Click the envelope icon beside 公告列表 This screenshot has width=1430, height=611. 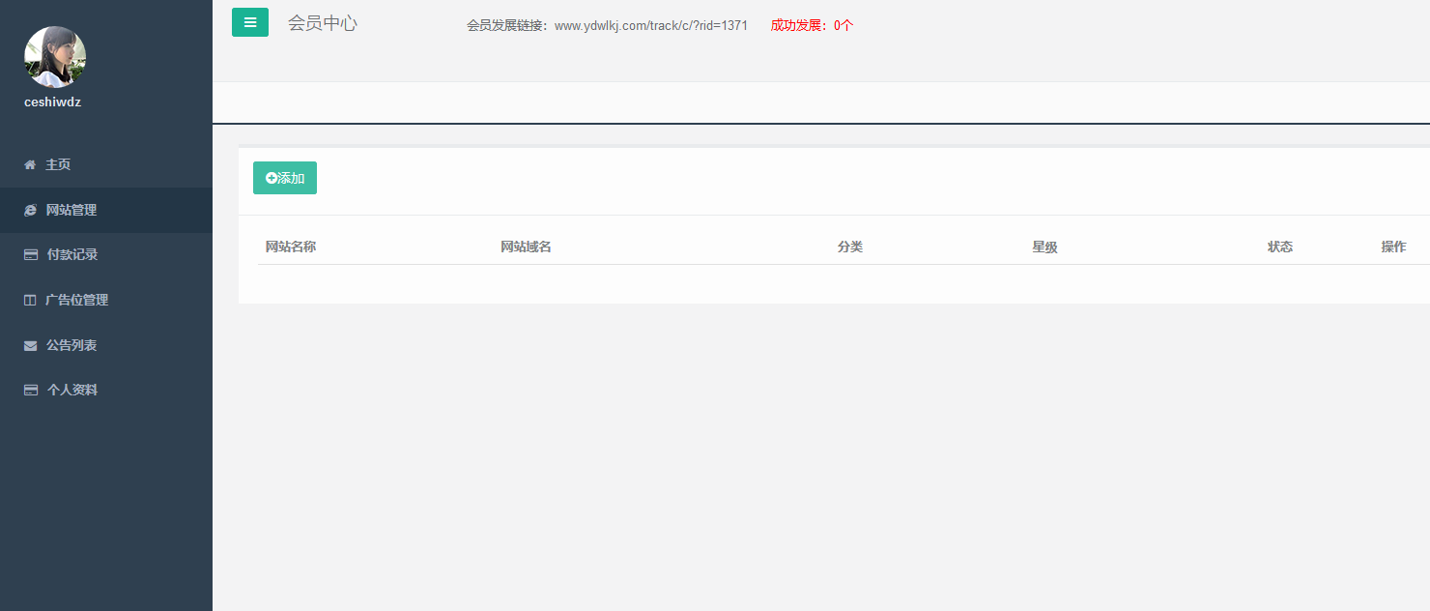coord(30,345)
